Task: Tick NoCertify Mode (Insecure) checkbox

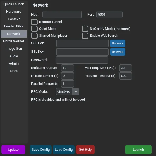Action: click(85, 29)
